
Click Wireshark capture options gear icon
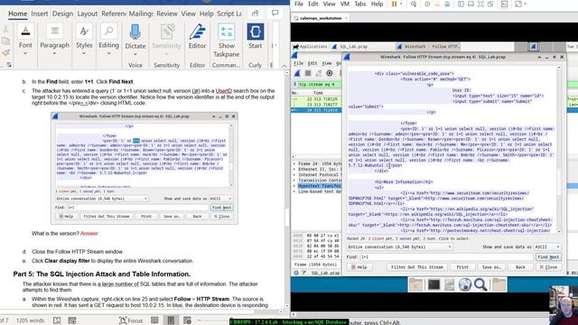[330, 73]
